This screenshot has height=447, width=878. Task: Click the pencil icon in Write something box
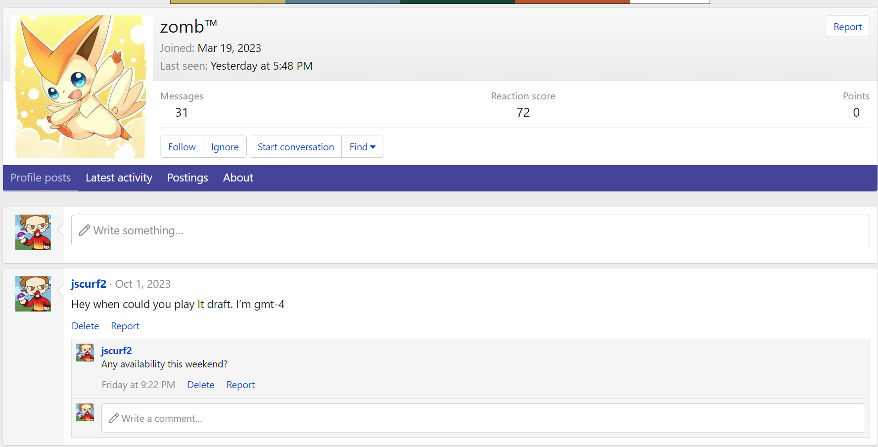point(85,230)
